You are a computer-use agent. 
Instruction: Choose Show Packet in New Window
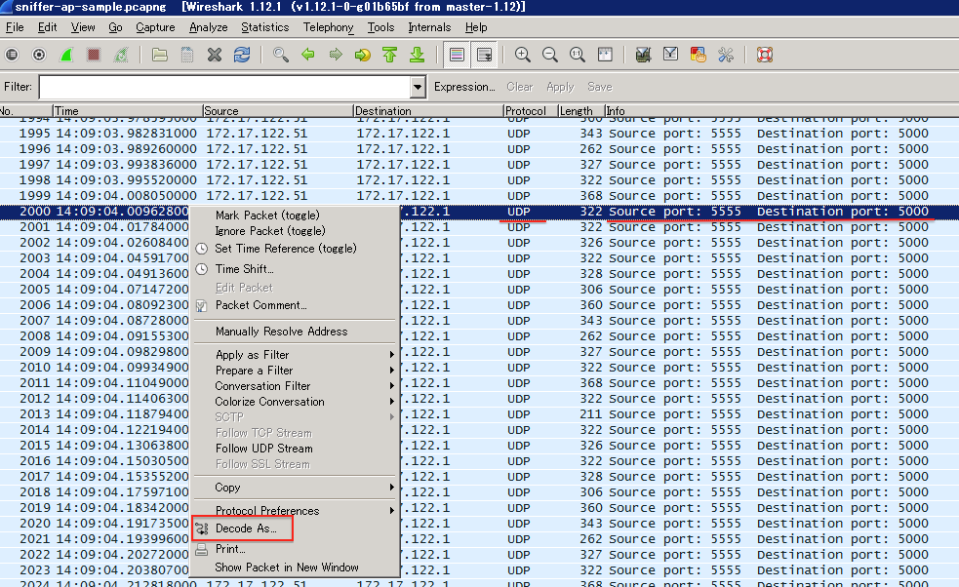286,567
